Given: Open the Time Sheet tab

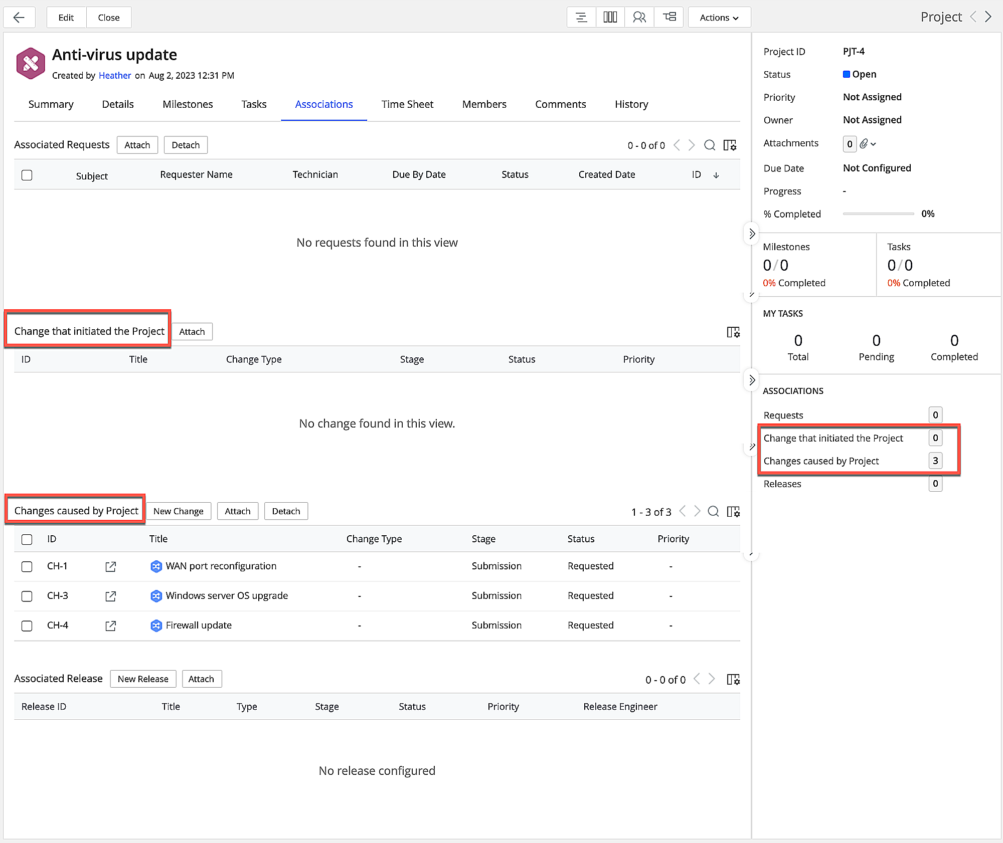Looking at the screenshot, I should click(x=407, y=104).
